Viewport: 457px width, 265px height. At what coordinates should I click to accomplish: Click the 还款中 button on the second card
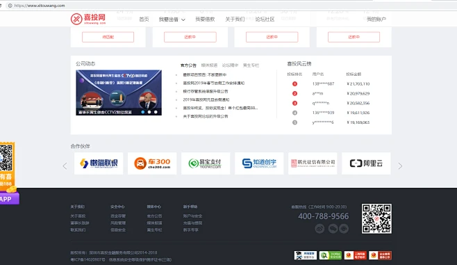point(190,37)
